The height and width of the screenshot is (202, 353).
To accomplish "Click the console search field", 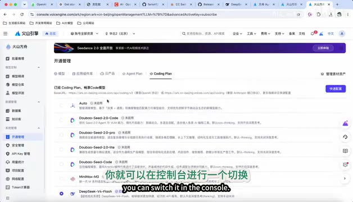I will click(x=203, y=34).
